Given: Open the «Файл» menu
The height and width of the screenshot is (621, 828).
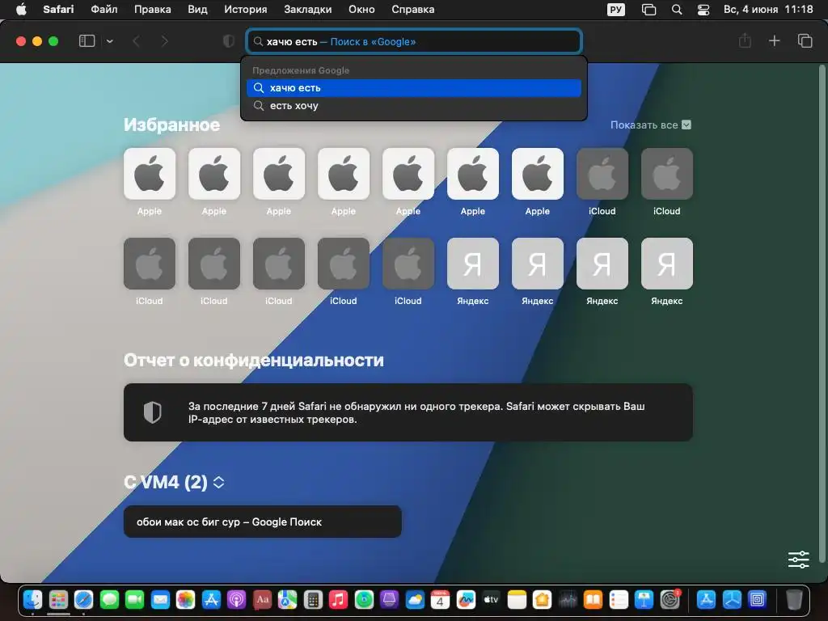Looking at the screenshot, I should 104,10.
